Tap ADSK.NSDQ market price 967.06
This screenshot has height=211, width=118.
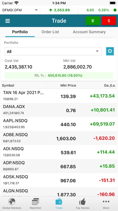click(68, 181)
